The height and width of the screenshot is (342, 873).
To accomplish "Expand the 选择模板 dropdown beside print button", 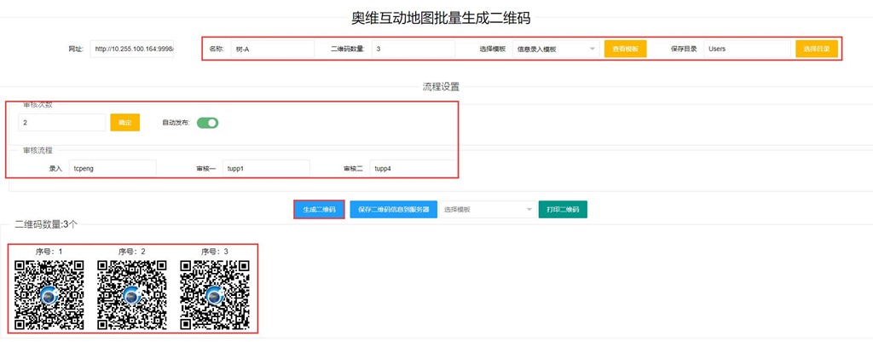I will 487,210.
